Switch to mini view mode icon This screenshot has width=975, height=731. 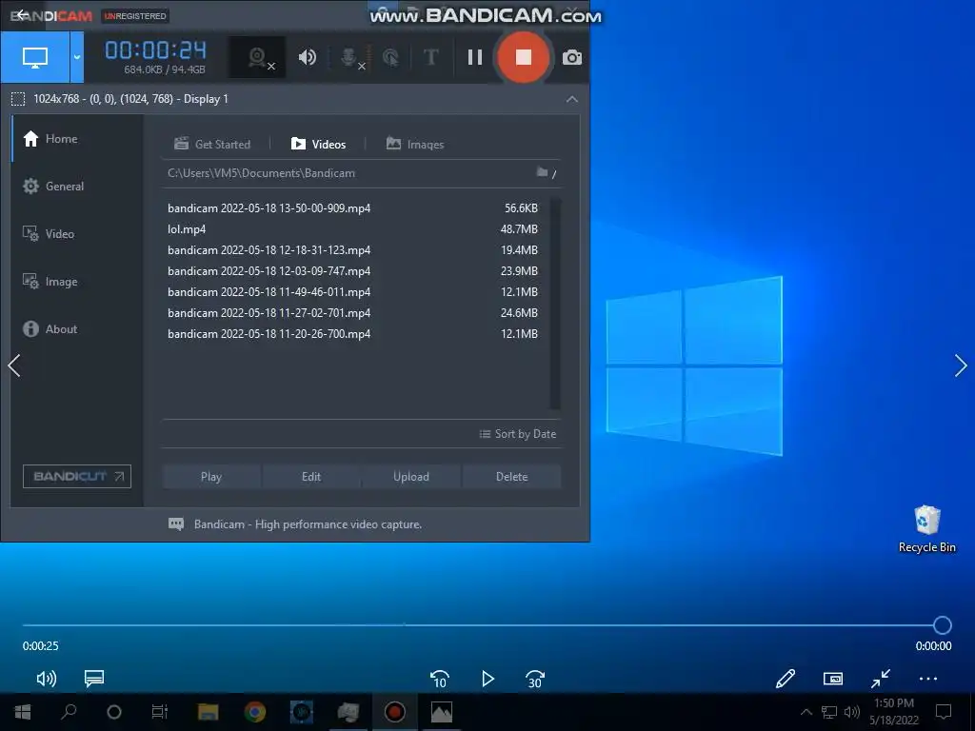[x=832, y=678]
